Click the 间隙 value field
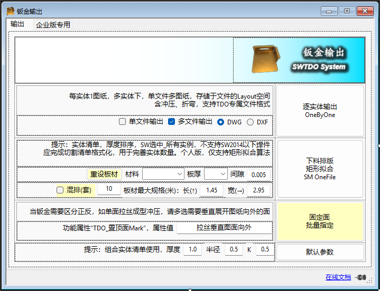Image resolution: width=380 pixels, height=291 pixels. point(259,174)
